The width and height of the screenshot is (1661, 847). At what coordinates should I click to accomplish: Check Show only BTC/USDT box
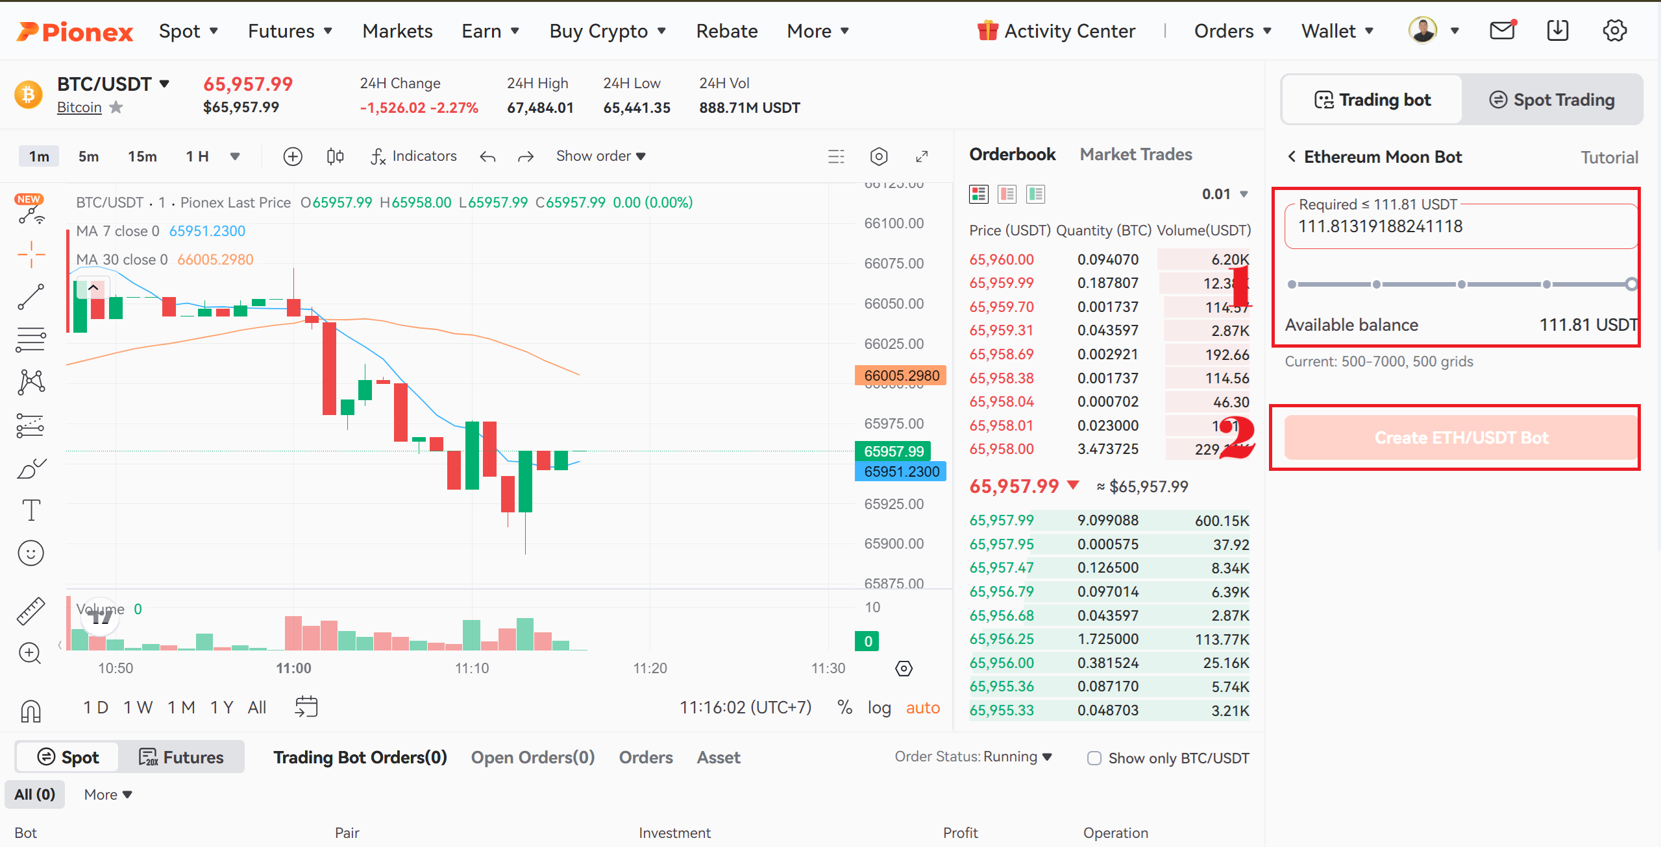click(1094, 758)
